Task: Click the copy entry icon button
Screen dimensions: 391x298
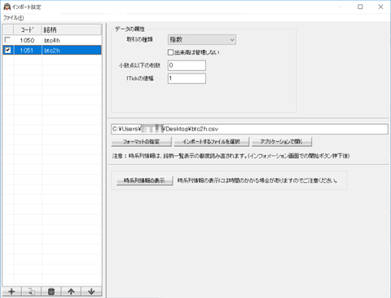Action: [x=32, y=291]
